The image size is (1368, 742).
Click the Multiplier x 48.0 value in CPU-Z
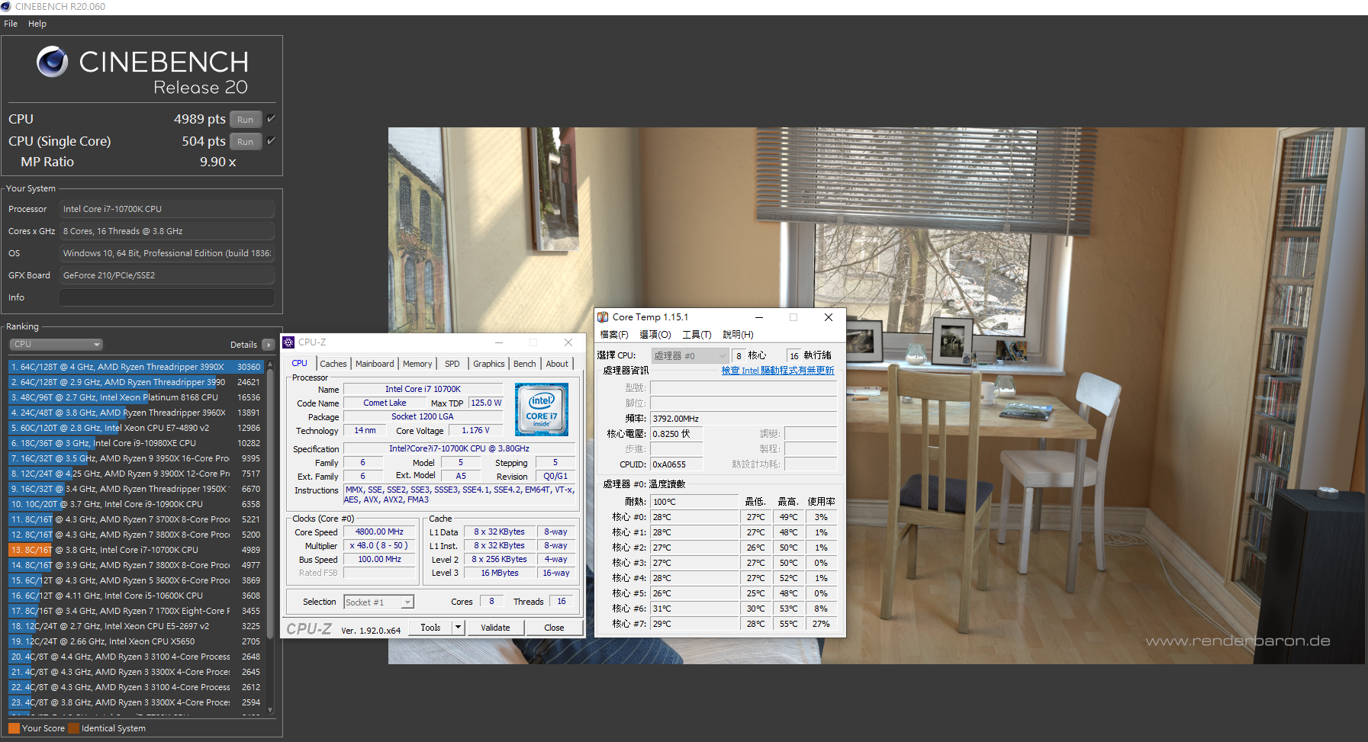(x=379, y=546)
